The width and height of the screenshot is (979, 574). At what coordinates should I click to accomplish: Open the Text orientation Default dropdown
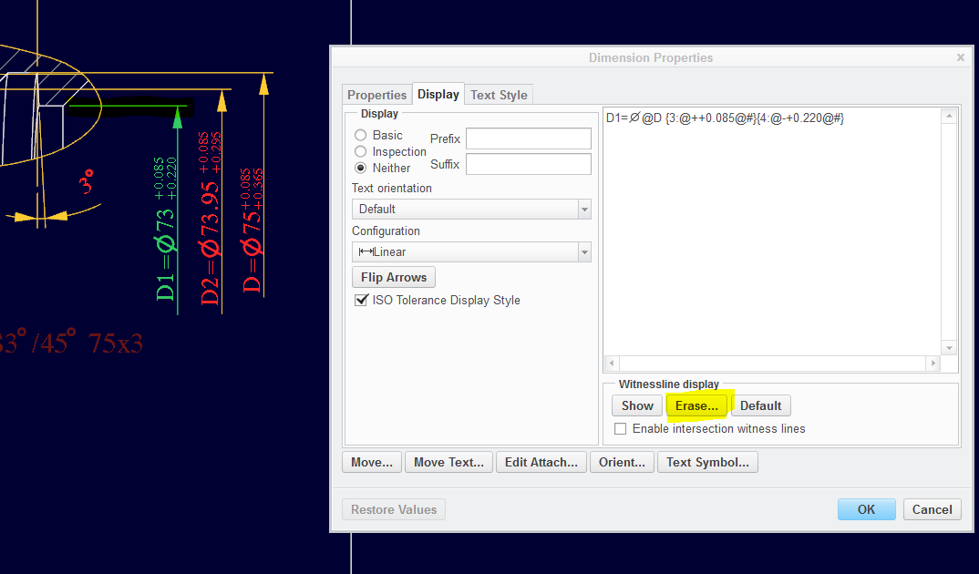tap(471, 209)
